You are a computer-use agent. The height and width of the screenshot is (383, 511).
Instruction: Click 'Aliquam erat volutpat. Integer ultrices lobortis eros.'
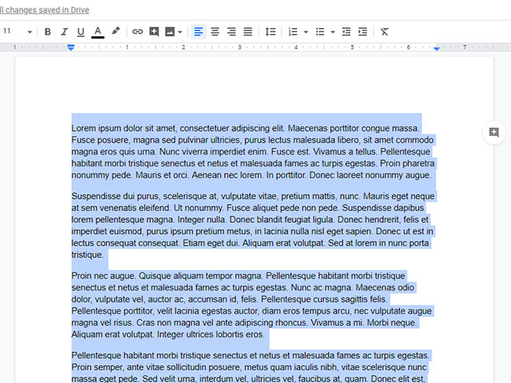coord(167,334)
